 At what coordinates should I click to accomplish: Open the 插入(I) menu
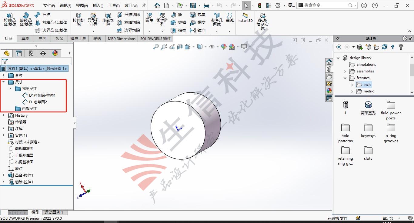98,5
